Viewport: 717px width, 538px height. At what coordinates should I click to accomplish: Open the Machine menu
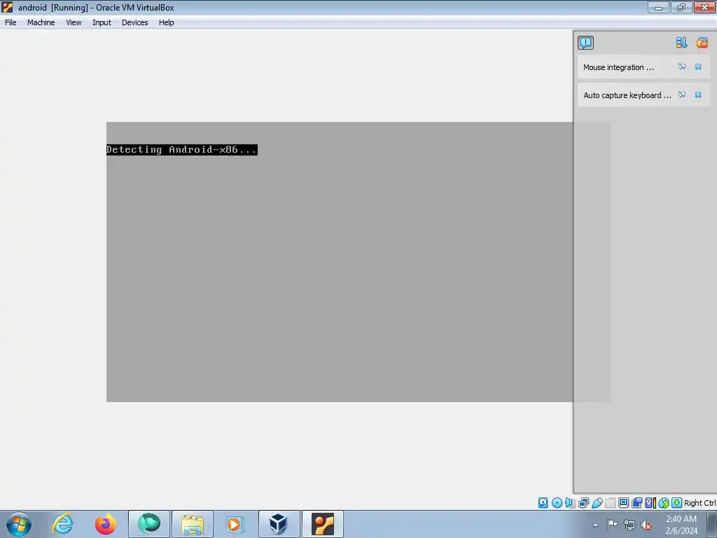[41, 22]
